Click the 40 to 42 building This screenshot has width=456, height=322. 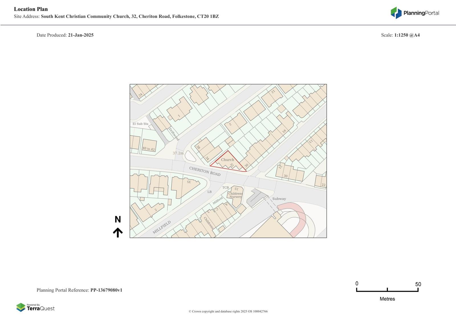point(149,146)
